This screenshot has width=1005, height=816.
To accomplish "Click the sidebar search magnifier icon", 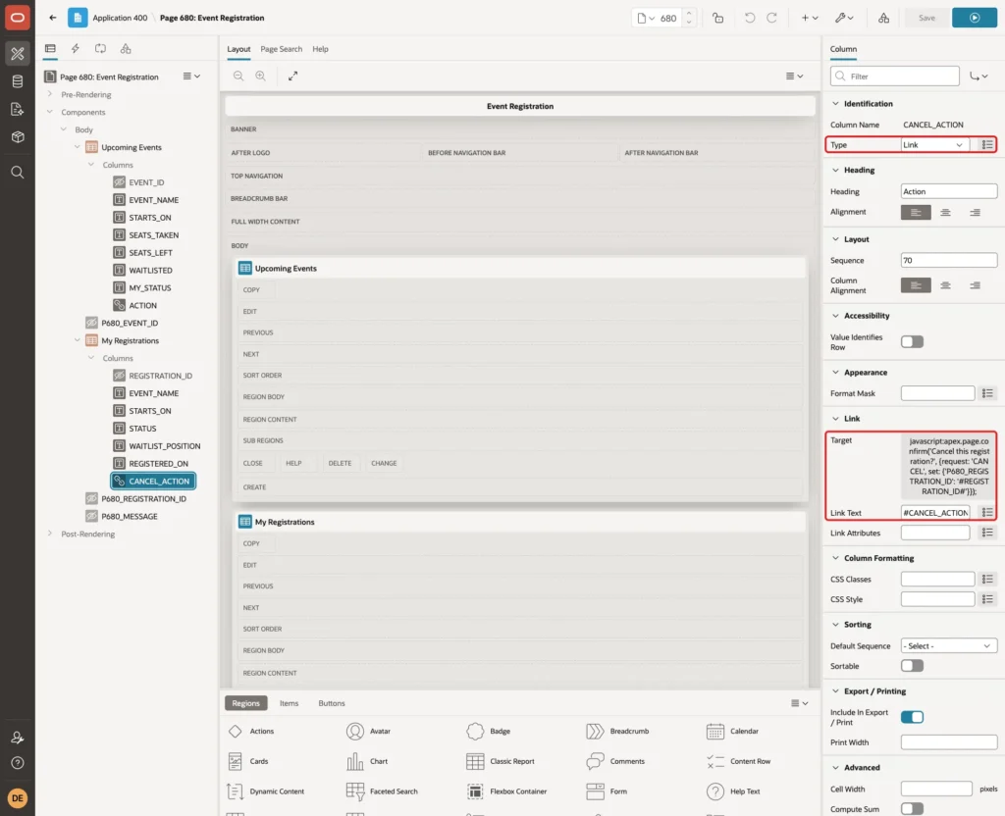I will [x=18, y=173].
